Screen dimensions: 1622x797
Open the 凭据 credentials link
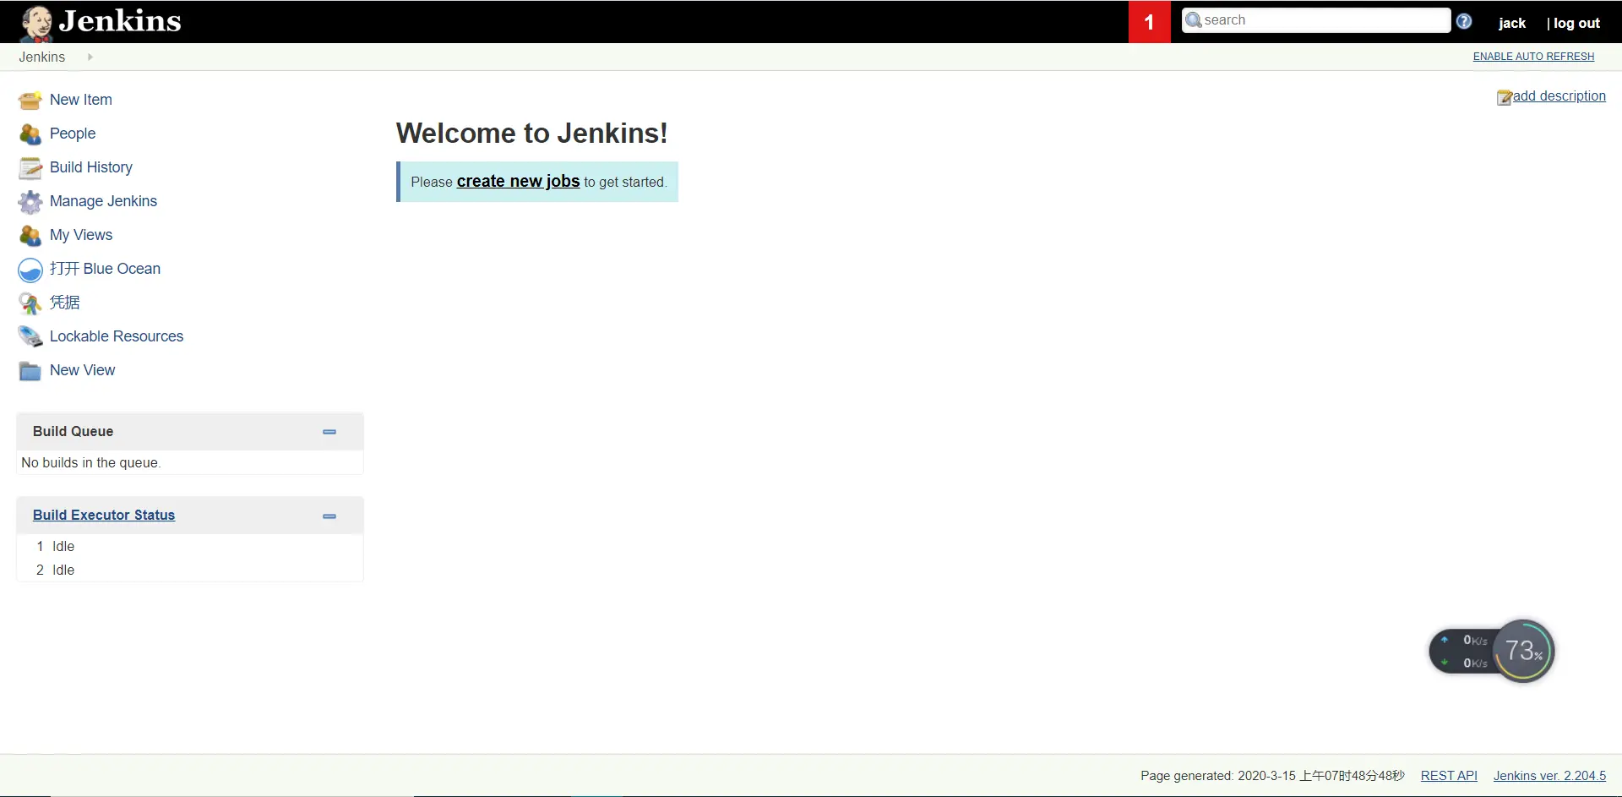tap(65, 303)
